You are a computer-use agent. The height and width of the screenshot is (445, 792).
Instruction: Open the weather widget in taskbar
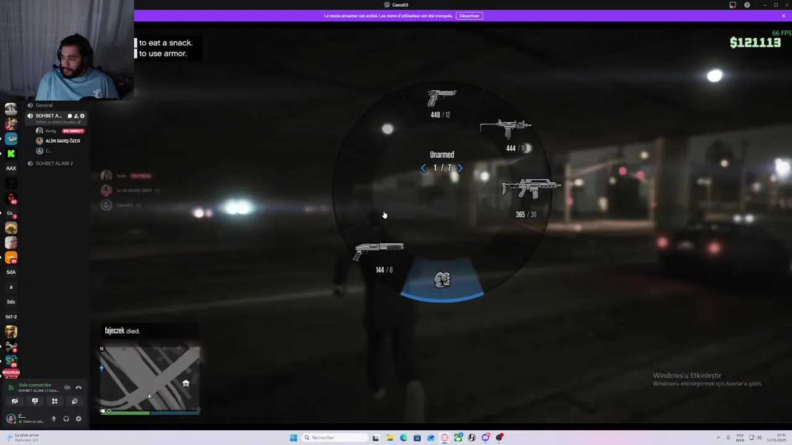tap(22, 438)
